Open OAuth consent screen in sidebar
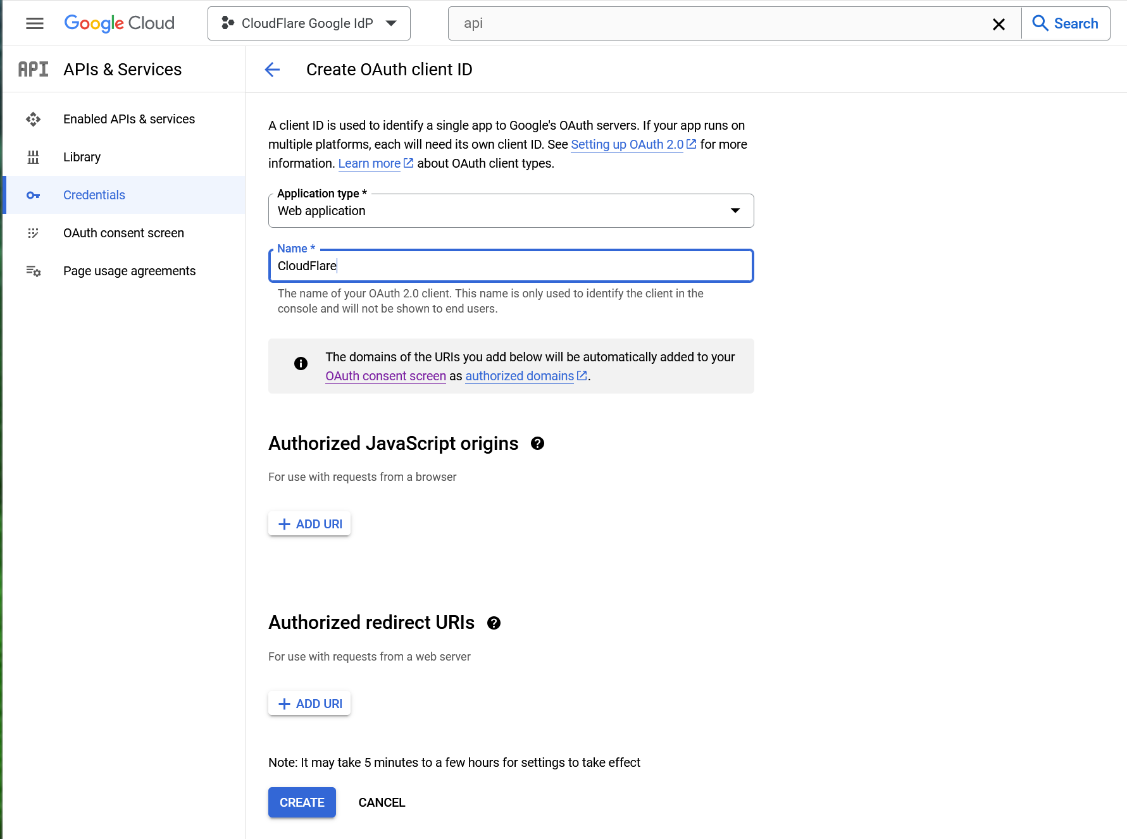The height and width of the screenshot is (839, 1127). tap(124, 233)
